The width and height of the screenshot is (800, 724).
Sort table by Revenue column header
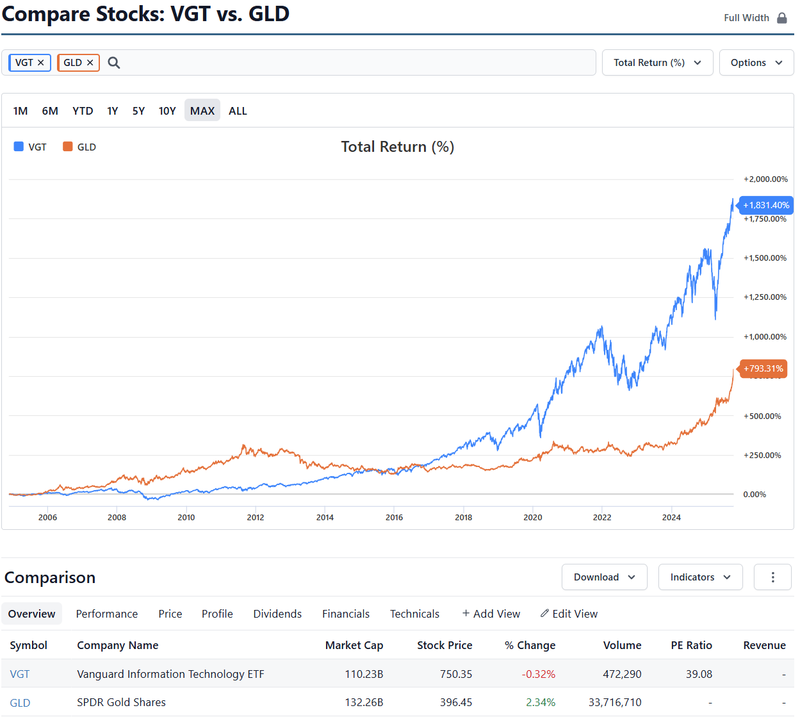(765, 645)
